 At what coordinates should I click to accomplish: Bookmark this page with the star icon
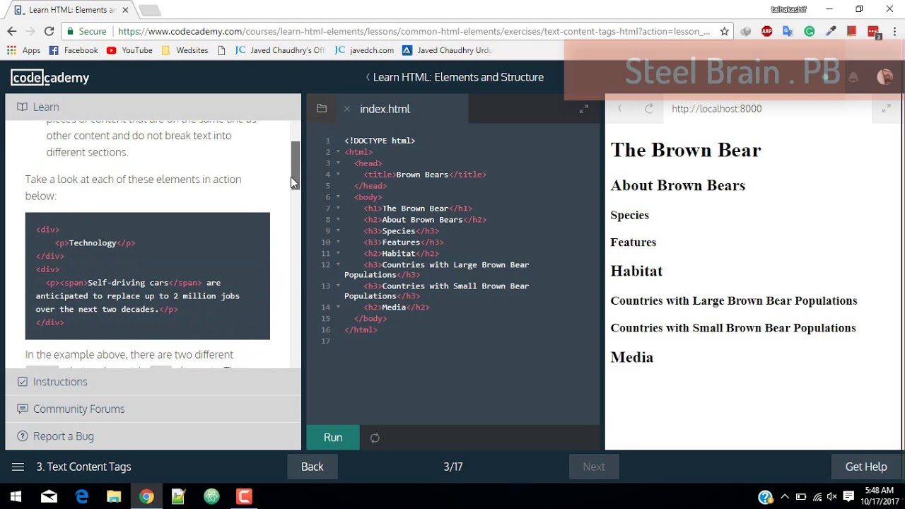724,31
